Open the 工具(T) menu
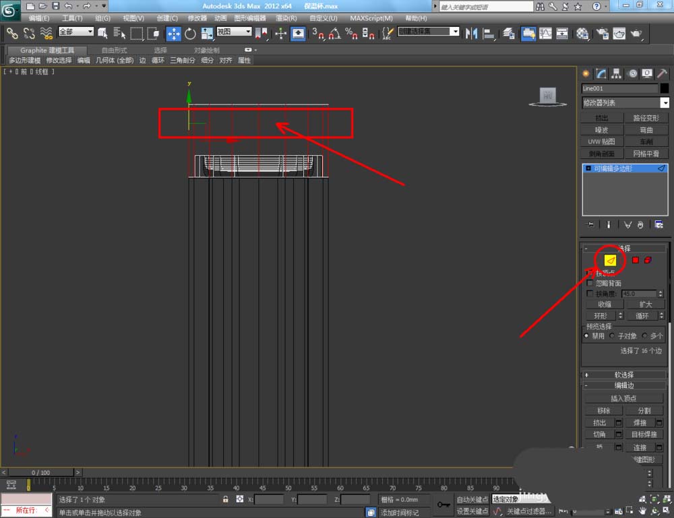The width and height of the screenshot is (674, 518). 72,18
